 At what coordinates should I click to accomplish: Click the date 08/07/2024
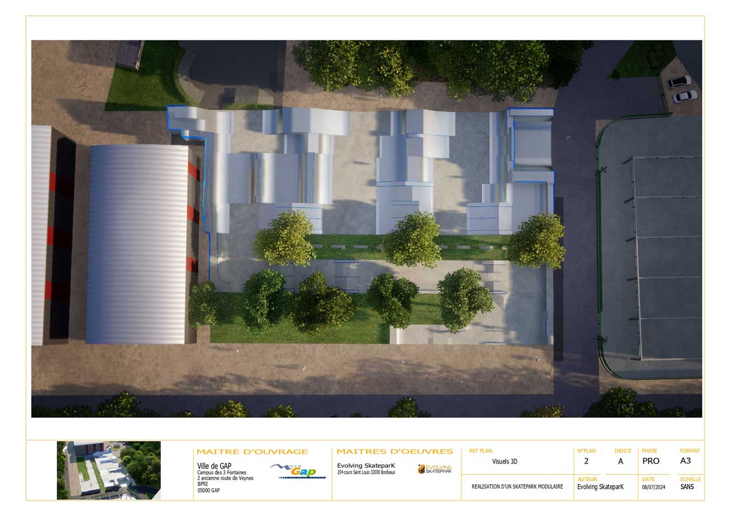[x=654, y=487]
